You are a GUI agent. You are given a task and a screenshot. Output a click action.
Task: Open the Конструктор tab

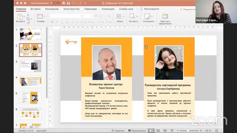(71, 9)
